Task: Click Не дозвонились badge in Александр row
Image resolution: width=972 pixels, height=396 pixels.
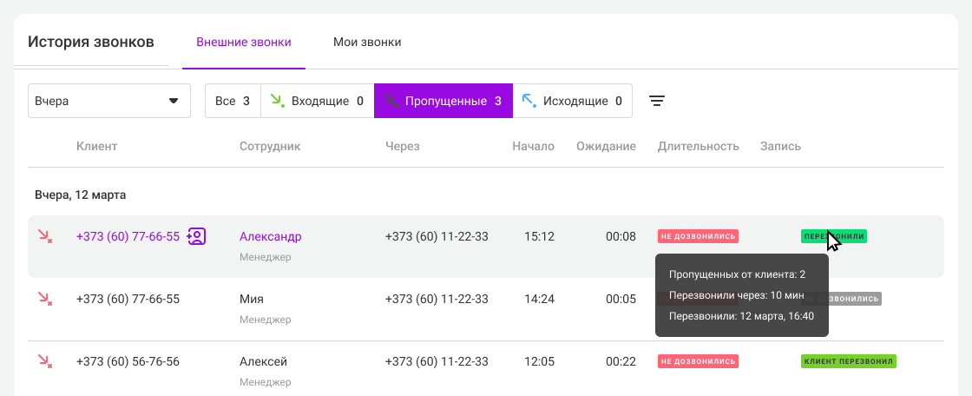Action: [698, 236]
